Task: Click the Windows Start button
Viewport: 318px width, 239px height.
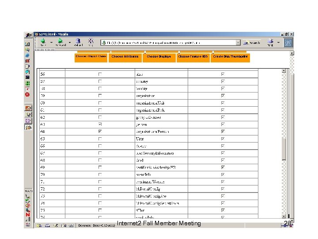Action: point(29,35)
